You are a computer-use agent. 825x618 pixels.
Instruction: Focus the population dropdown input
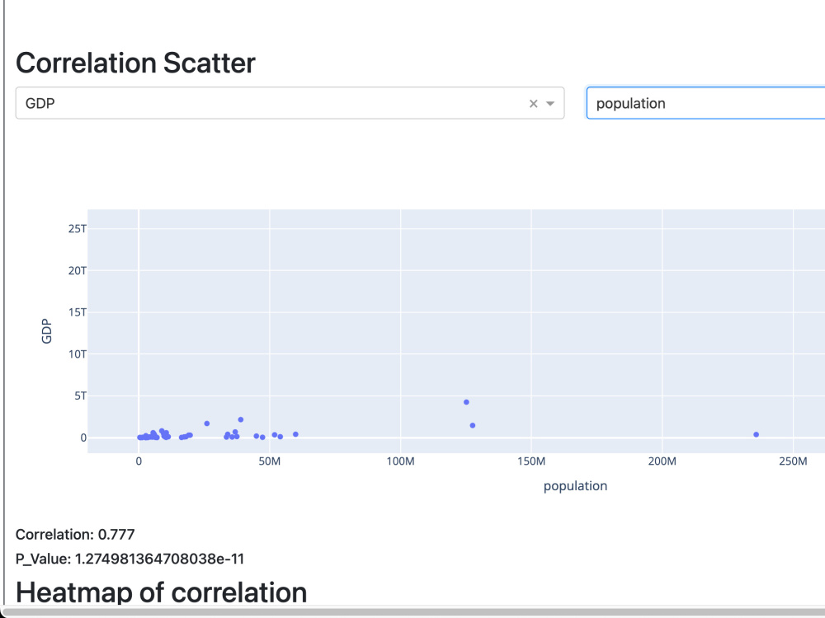(x=705, y=103)
